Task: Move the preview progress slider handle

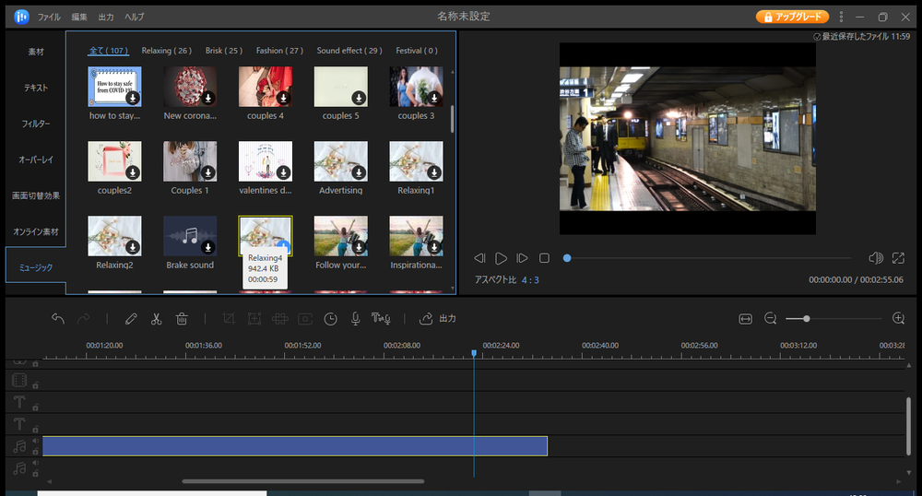Action: pyautogui.click(x=567, y=258)
